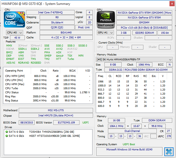Click the Logical count 8 field
176x158 pixels.
pos(89,17)
